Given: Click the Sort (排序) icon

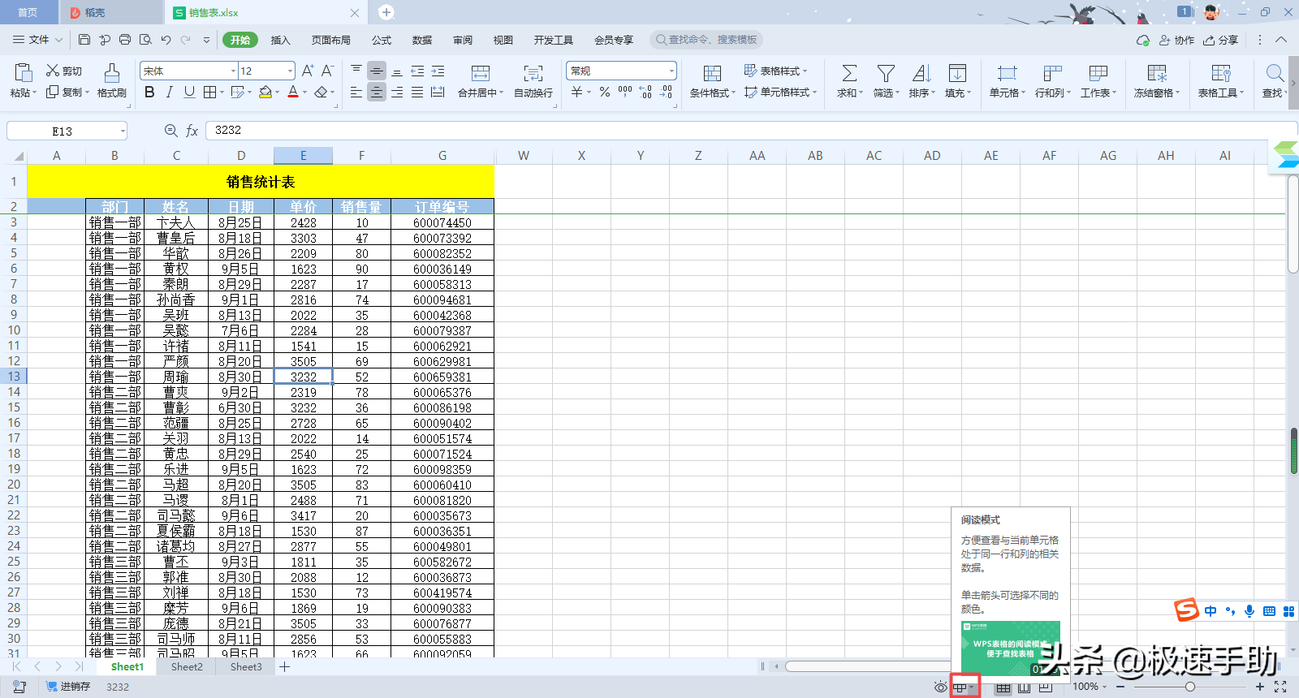Looking at the screenshot, I should pyautogui.click(x=921, y=73).
